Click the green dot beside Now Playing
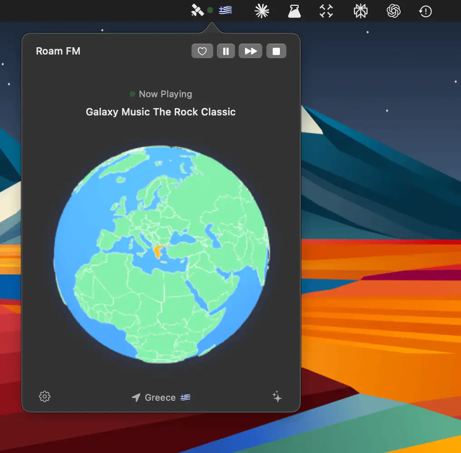The height and width of the screenshot is (453, 461). [132, 94]
